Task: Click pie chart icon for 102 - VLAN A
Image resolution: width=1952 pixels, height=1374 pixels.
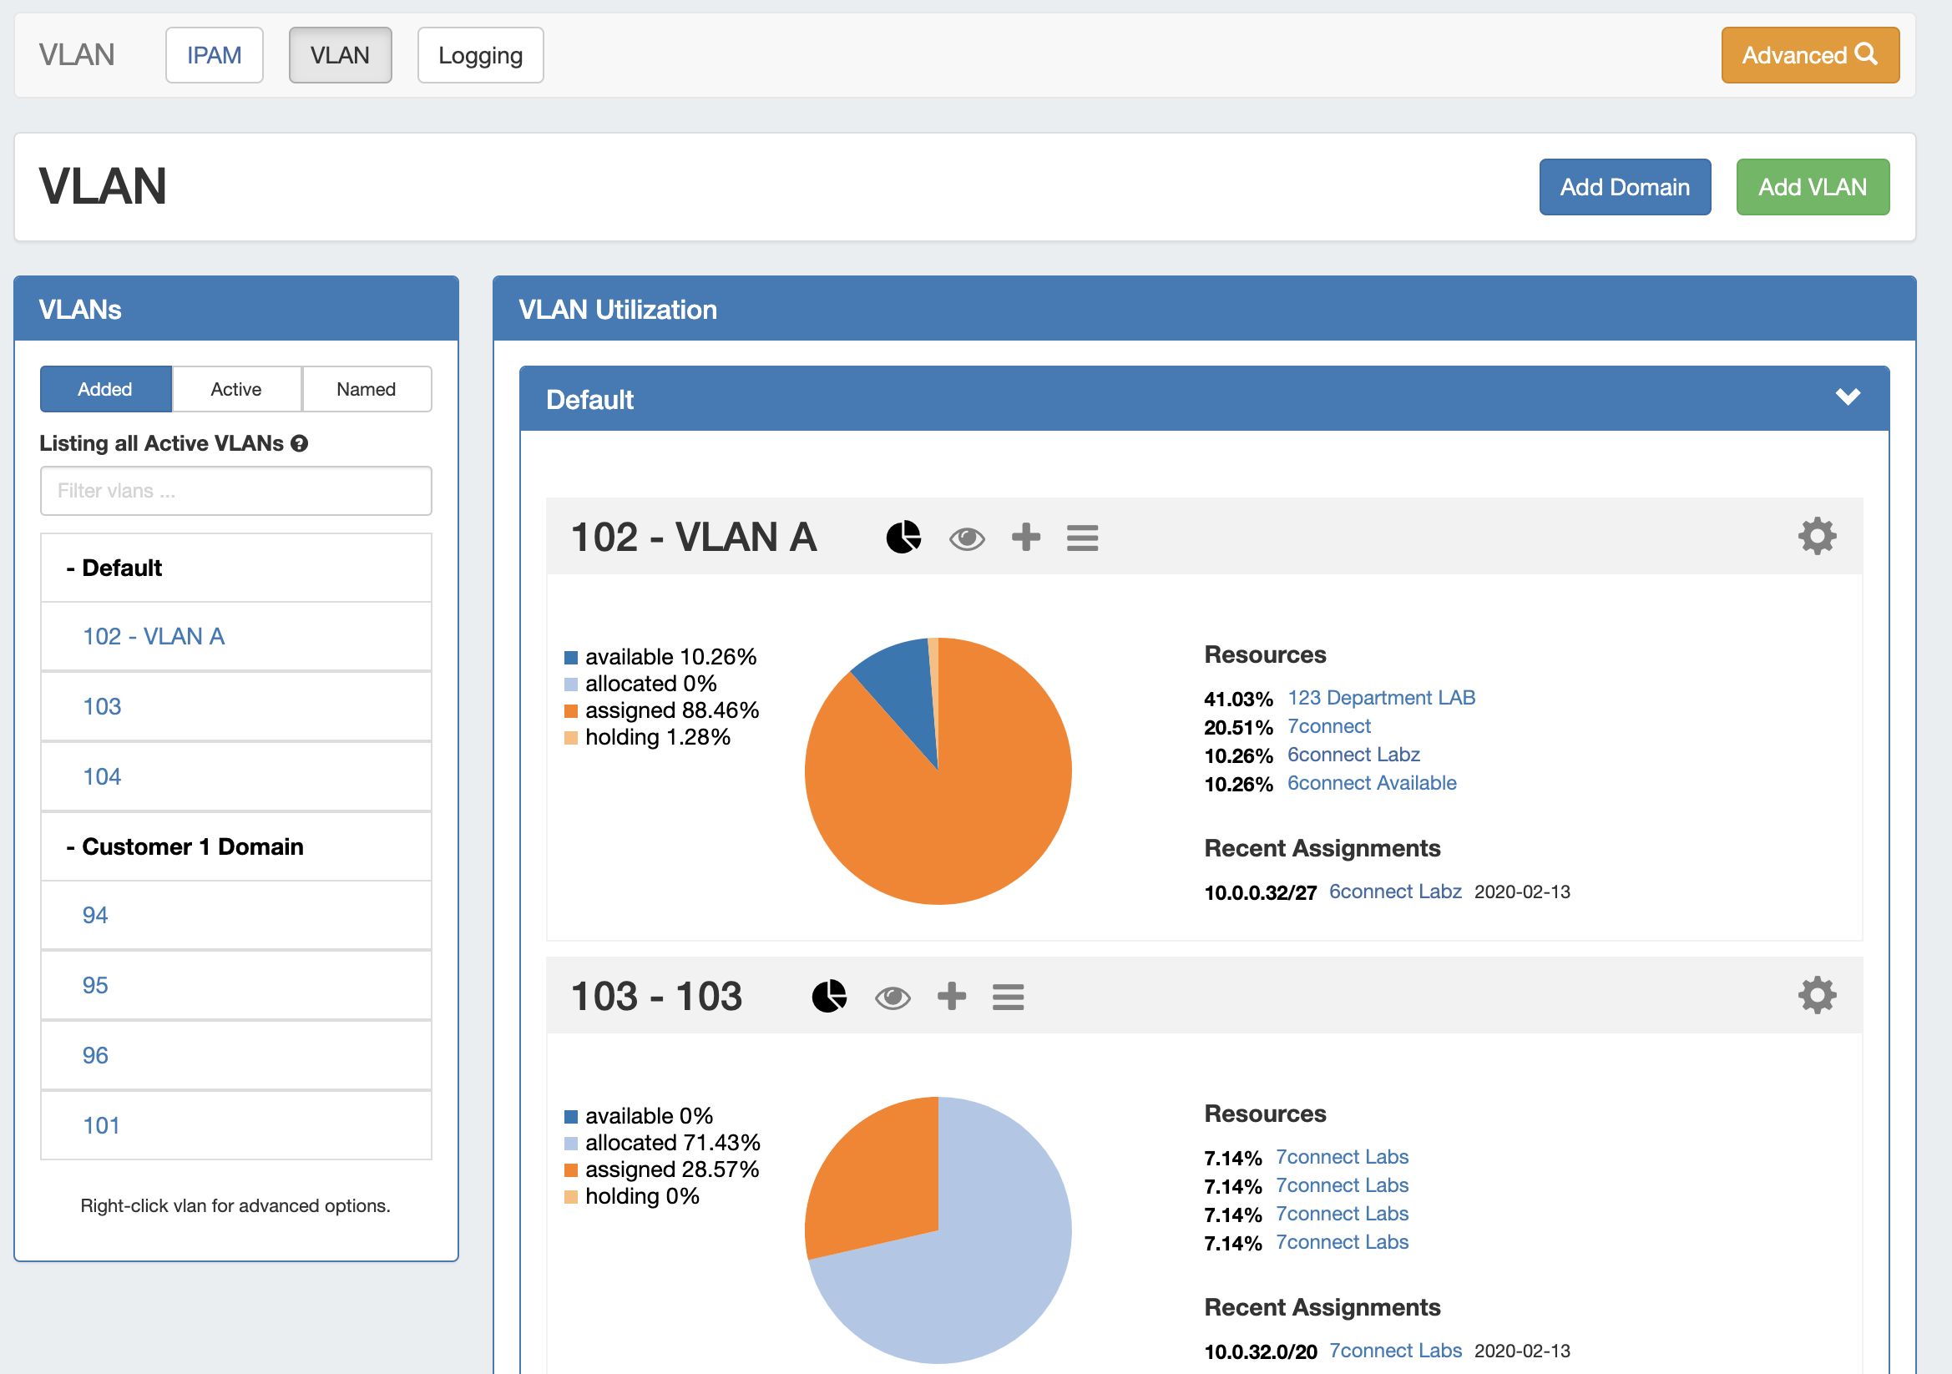Action: click(x=903, y=538)
